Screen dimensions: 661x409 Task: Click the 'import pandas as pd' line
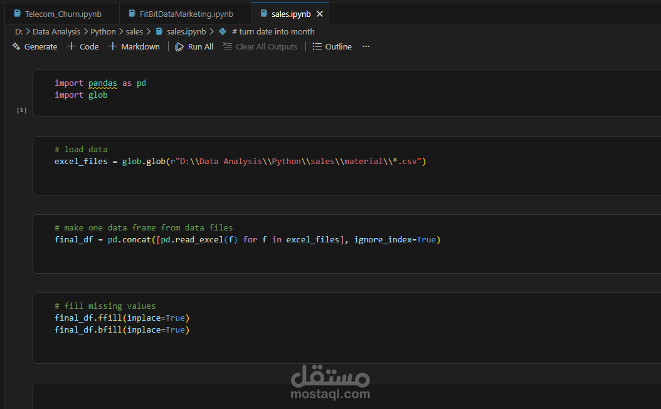coord(100,83)
